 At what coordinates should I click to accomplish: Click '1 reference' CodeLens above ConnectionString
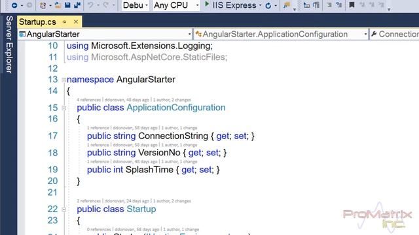pos(98,128)
